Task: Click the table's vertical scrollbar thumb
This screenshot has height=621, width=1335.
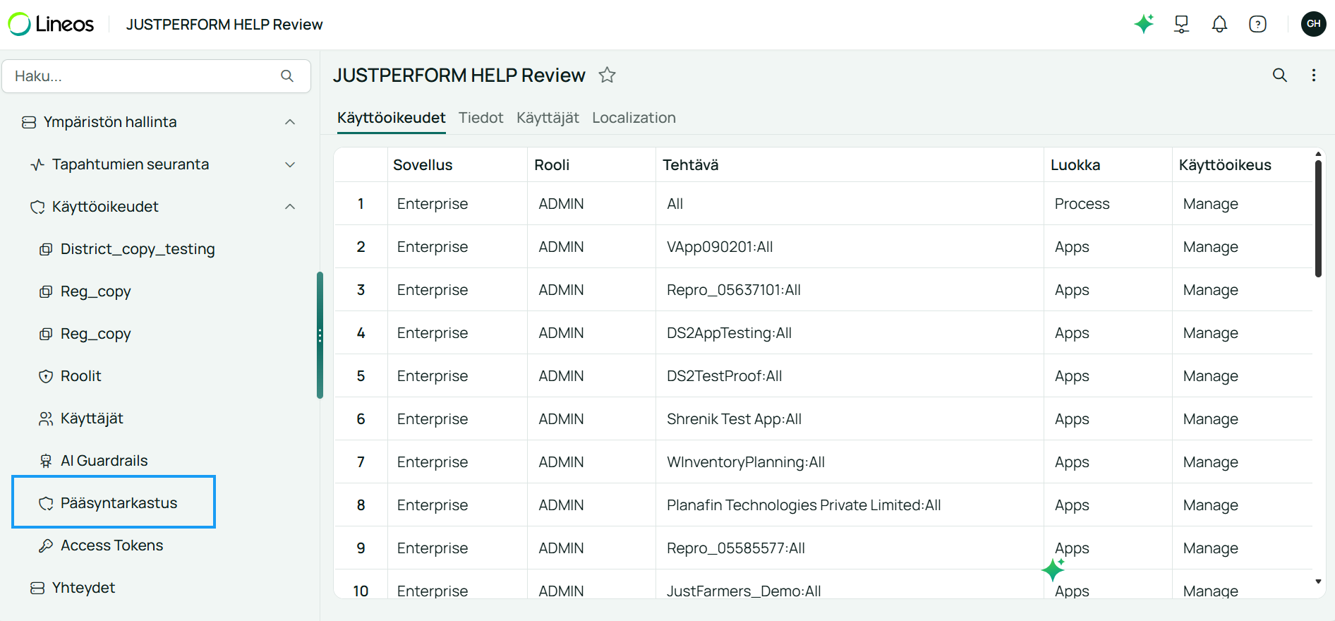Action: point(1318,219)
